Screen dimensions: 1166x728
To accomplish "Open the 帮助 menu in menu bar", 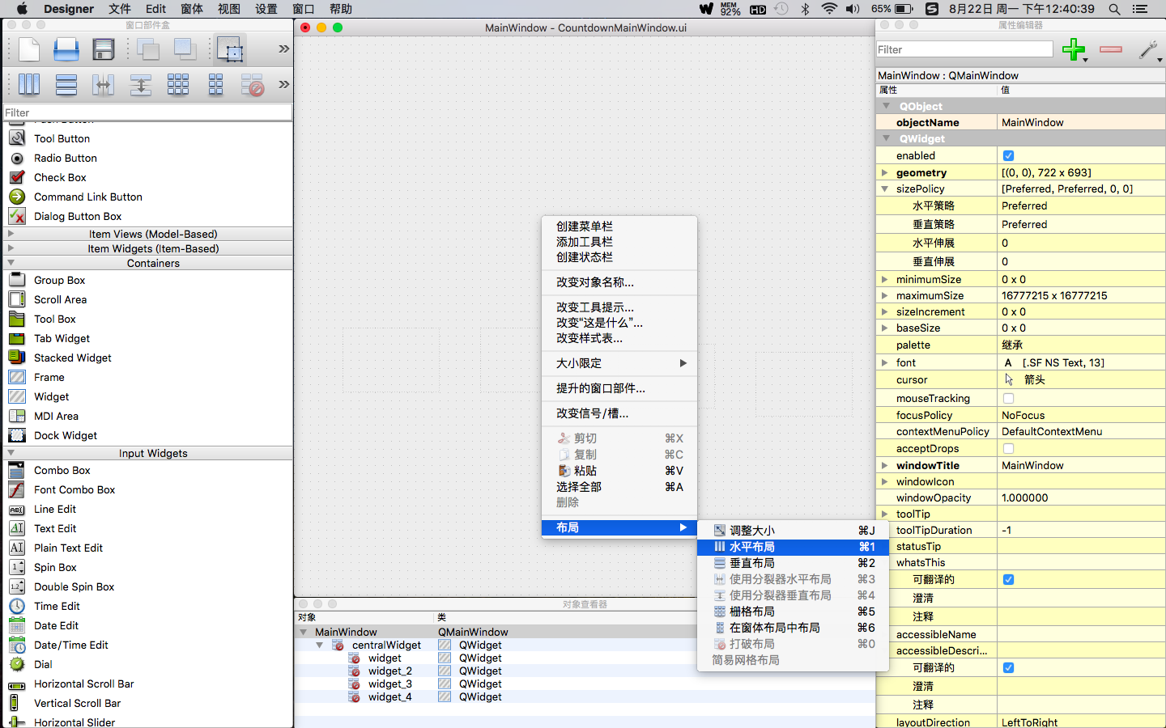I will 340,9.
